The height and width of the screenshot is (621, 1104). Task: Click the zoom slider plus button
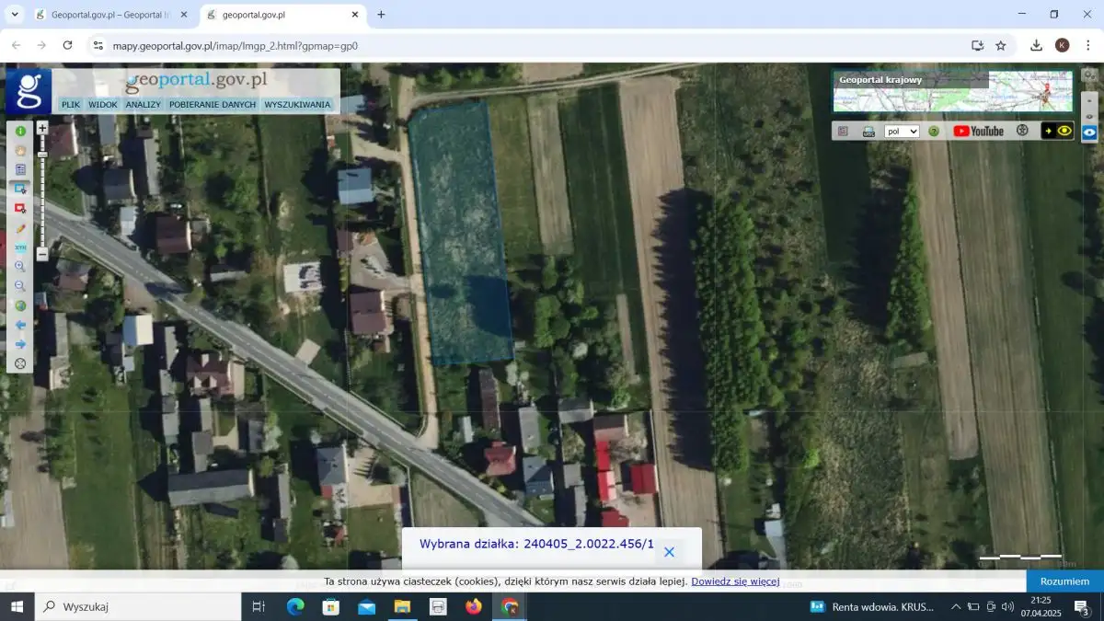42,129
